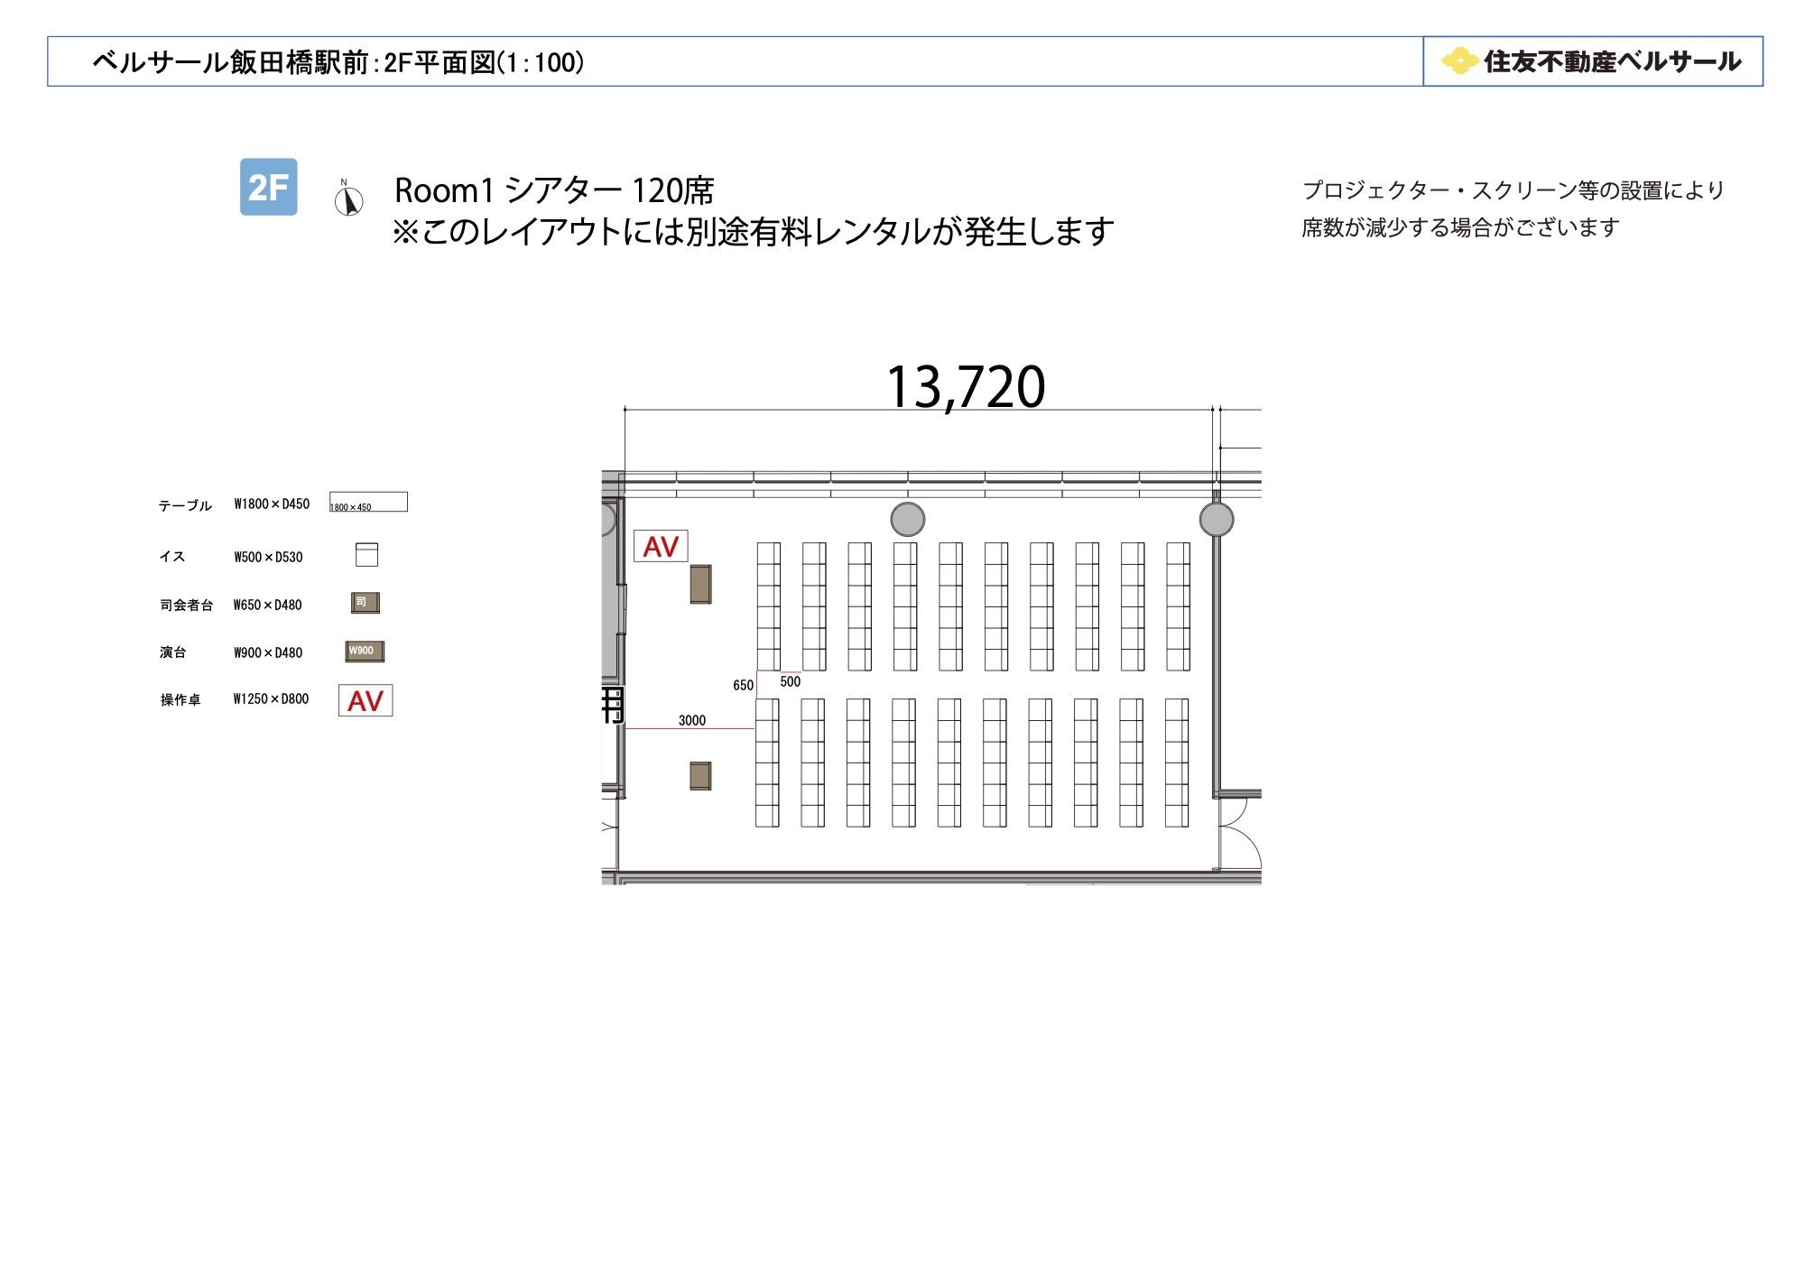Click the note line 席数が減少する場合がございます

1460,227
